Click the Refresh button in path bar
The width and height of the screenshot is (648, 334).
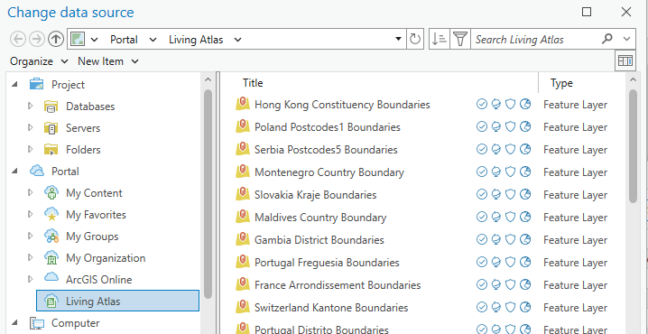click(x=415, y=40)
